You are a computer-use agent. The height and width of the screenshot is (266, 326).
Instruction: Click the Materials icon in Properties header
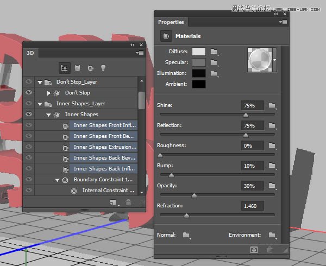(x=166, y=36)
